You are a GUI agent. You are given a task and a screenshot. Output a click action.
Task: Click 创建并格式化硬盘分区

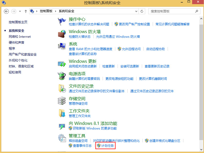[x=165, y=141]
